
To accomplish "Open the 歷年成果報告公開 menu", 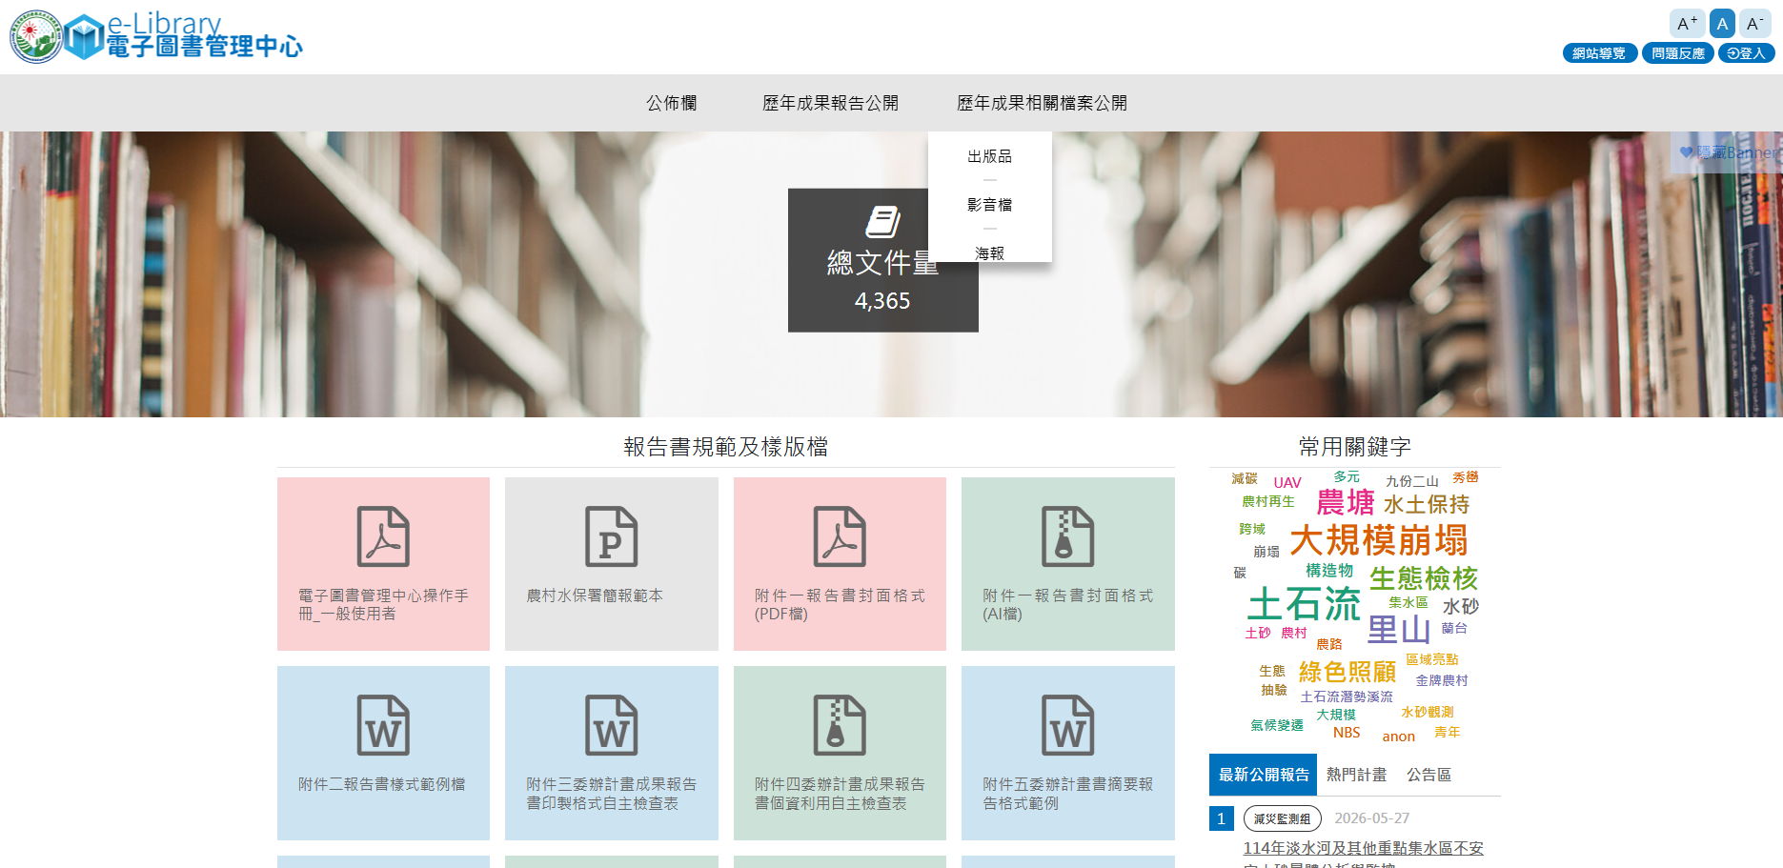I will (x=830, y=103).
